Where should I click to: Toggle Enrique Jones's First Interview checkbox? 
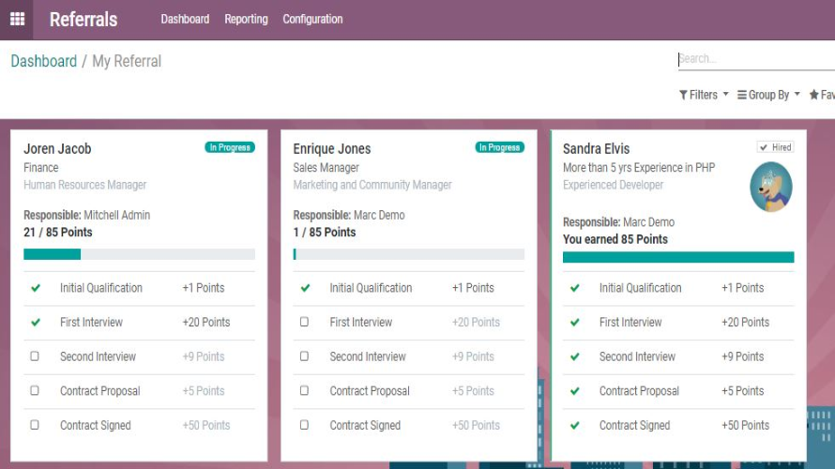pos(304,323)
